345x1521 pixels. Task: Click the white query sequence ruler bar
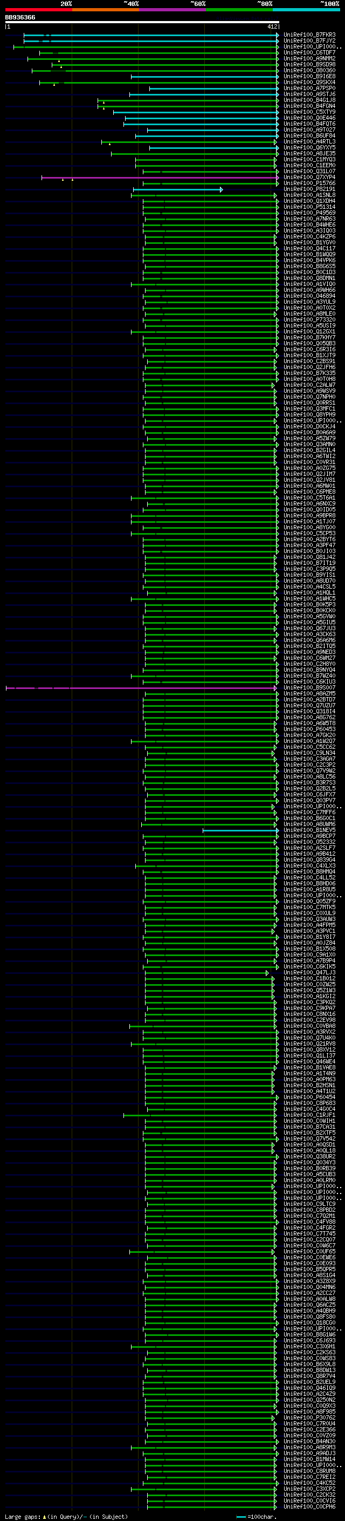(x=142, y=22)
